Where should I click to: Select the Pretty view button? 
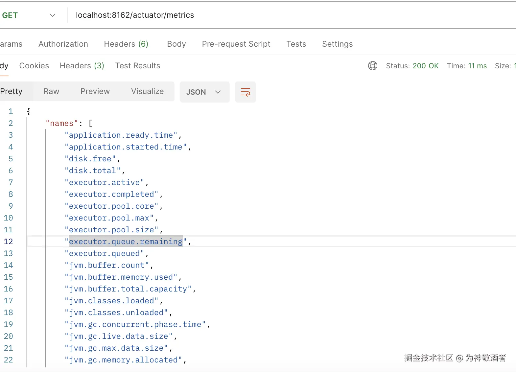(12, 91)
